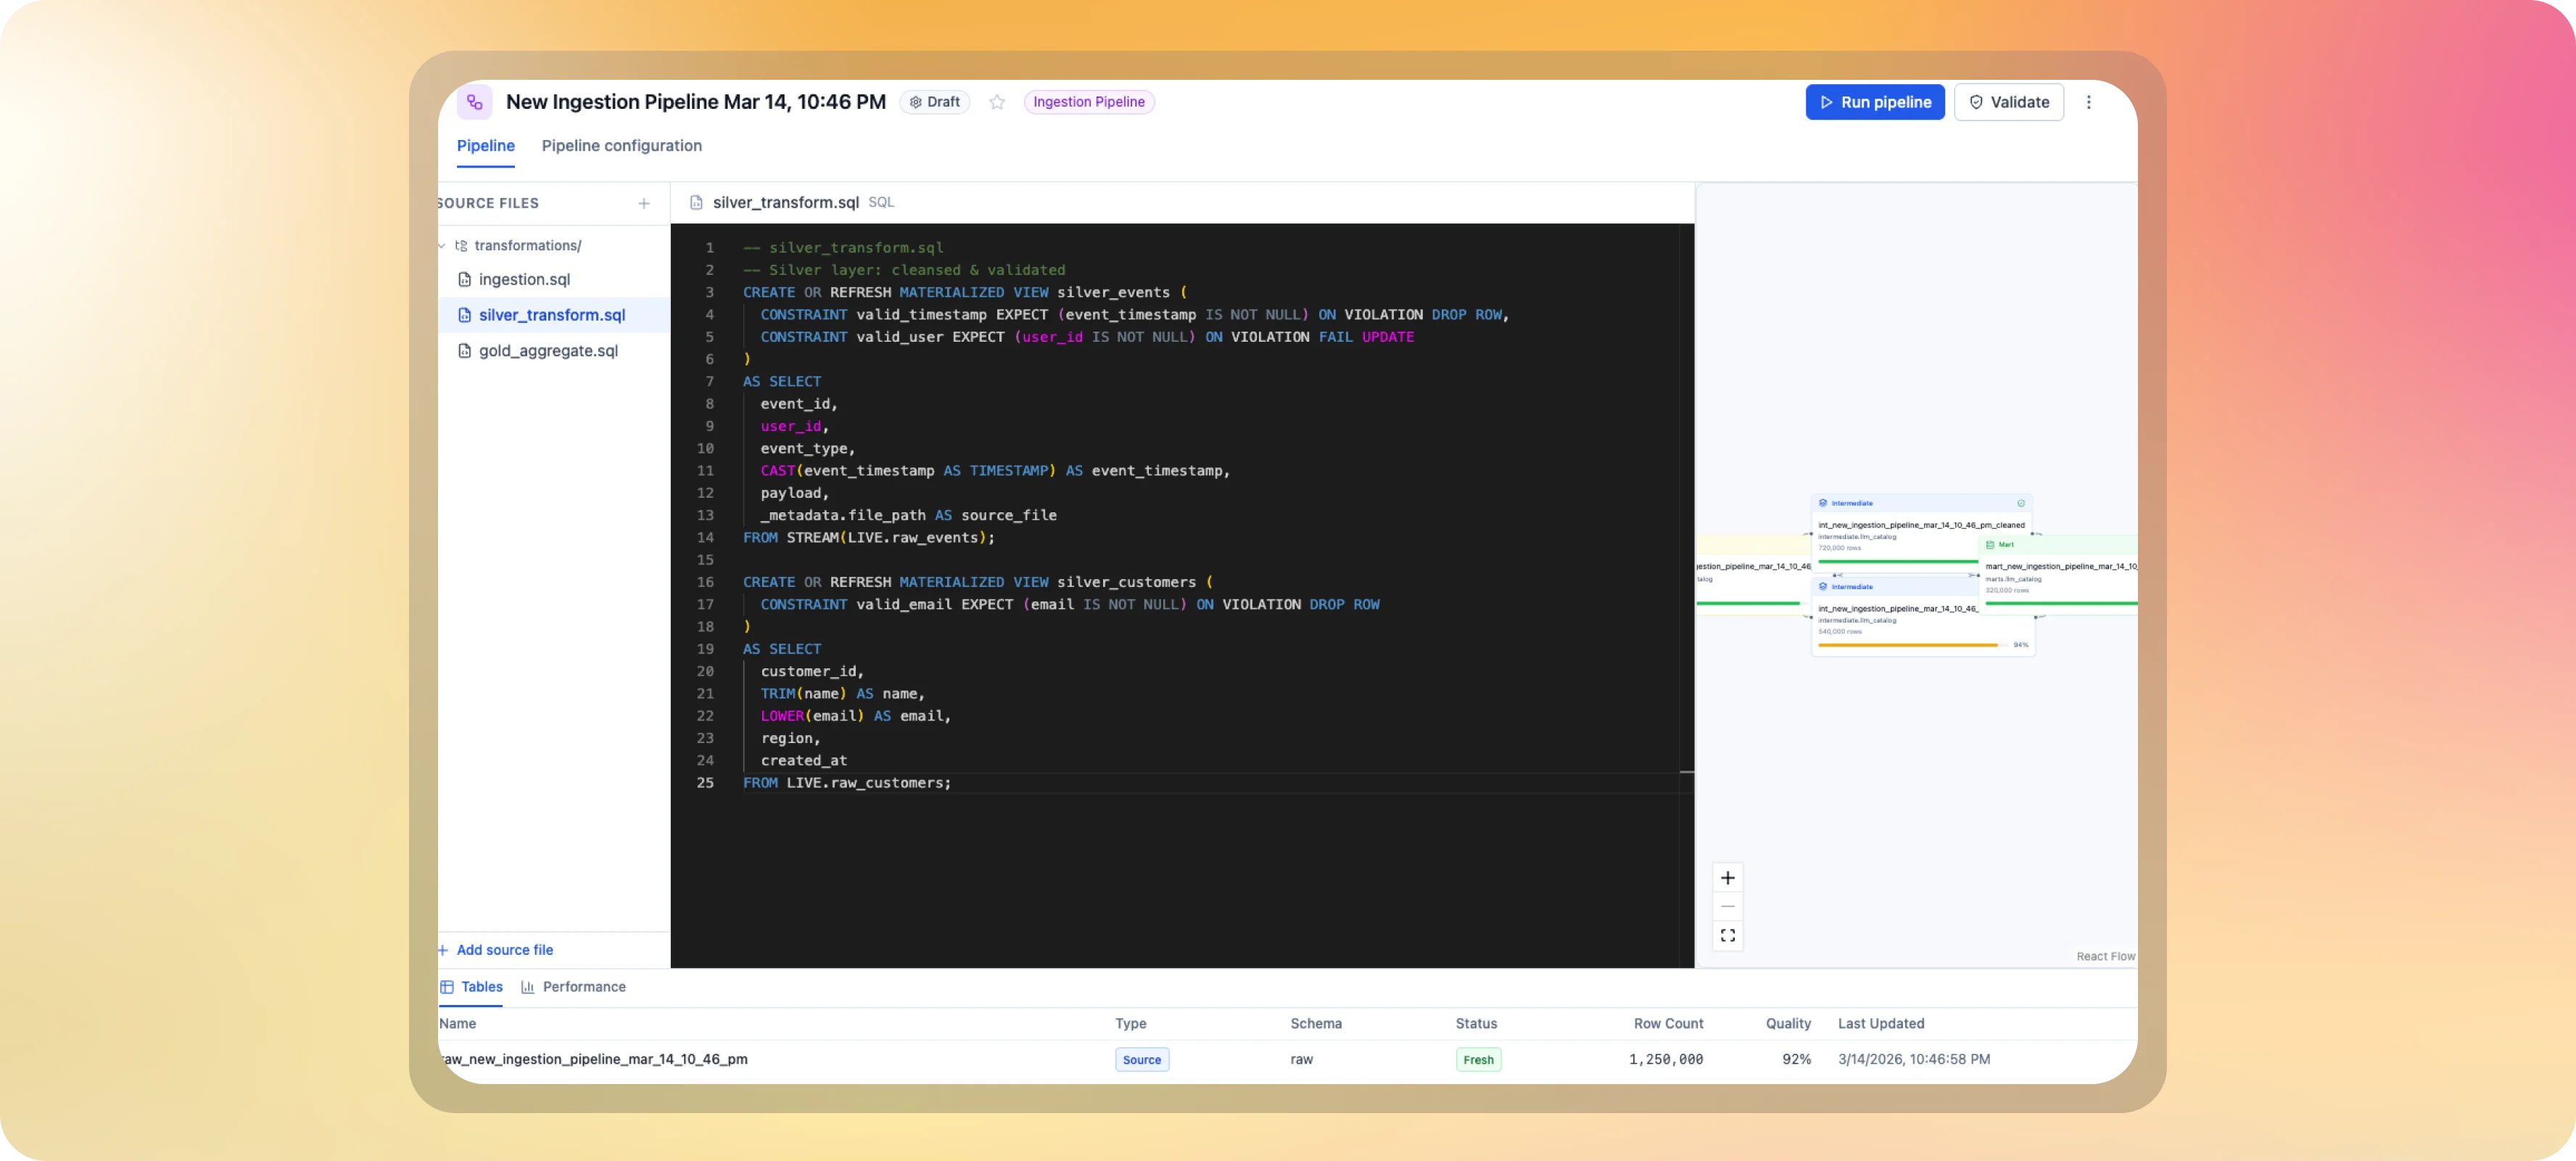Click the Mart node icon
The image size is (2576, 1161).
pos(1990,546)
